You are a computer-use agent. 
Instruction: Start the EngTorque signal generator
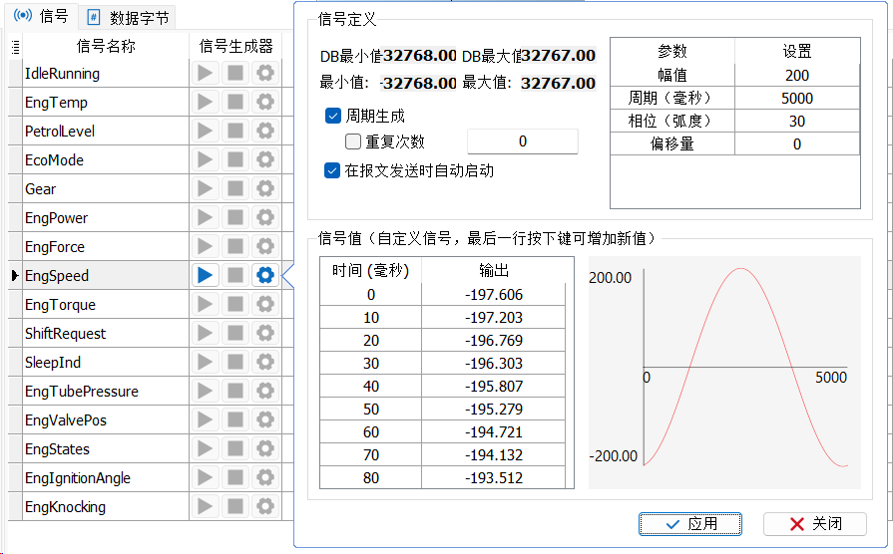coord(205,304)
